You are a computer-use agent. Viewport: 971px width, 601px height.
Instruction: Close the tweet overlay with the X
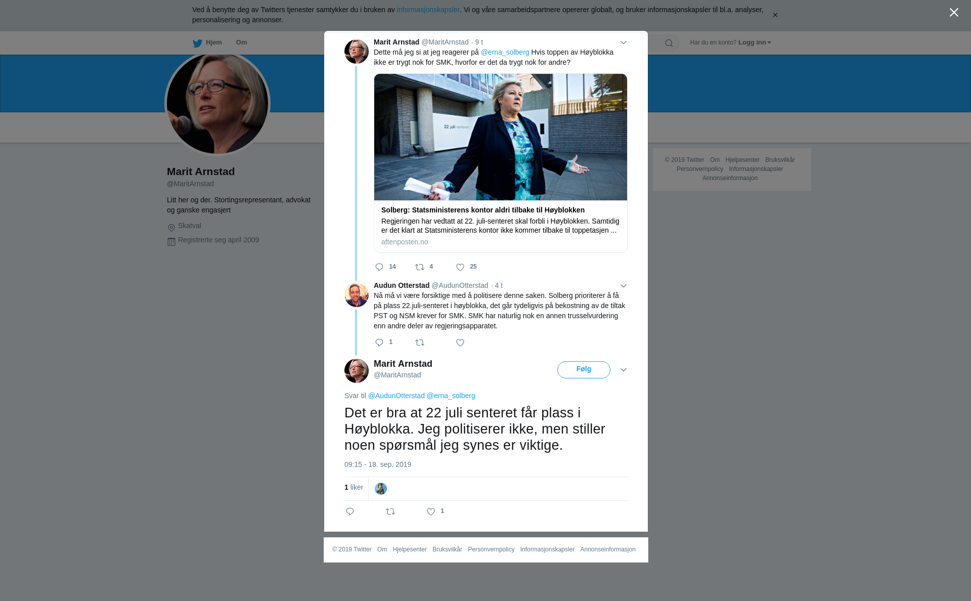coord(954,13)
